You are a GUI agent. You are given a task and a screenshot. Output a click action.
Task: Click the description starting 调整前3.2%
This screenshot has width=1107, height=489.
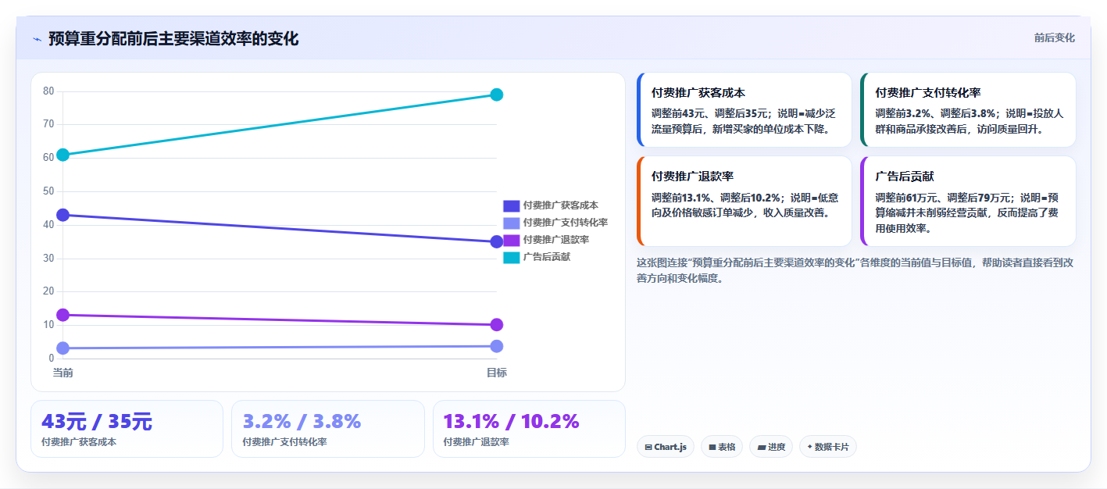point(970,121)
